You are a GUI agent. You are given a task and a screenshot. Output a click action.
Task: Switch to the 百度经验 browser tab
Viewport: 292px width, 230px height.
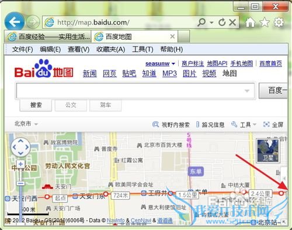(48, 37)
